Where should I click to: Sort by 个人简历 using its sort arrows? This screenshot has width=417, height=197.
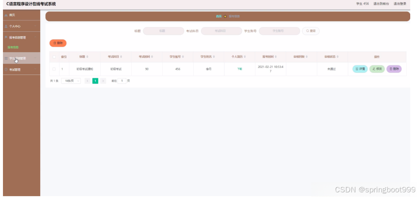tap(245, 57)
